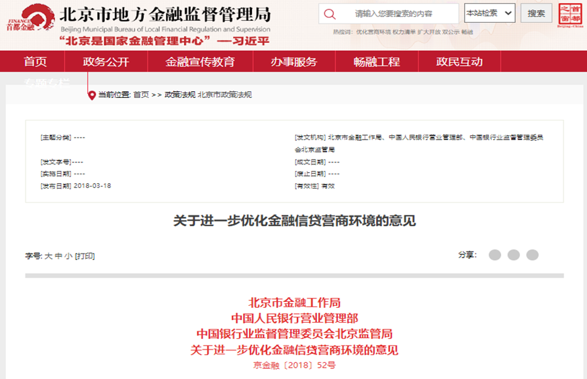Click hot search word 权力清单
The image size is (587, 379).
pyautogui.click(x=404, y=32)
